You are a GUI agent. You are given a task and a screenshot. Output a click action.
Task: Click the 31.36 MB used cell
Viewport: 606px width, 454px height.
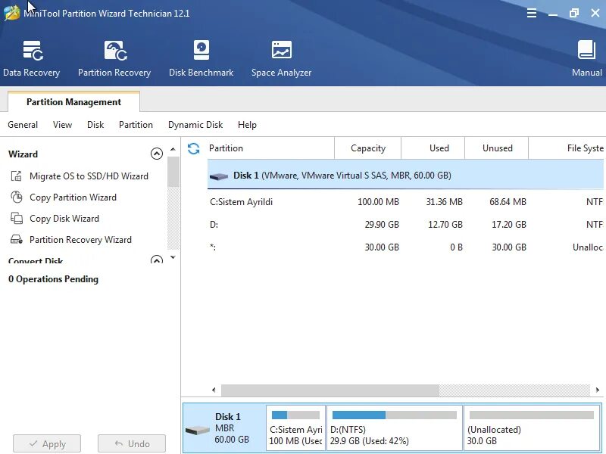pos(444,202)
